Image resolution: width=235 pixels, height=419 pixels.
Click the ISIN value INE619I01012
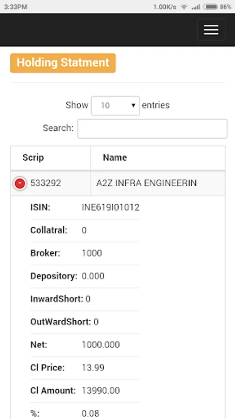click(111, 207)
